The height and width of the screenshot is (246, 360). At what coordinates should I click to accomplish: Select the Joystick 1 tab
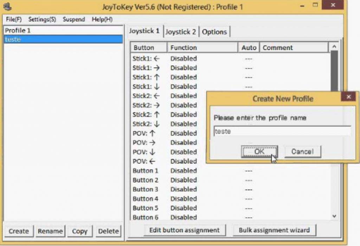[x=144, y=31]
